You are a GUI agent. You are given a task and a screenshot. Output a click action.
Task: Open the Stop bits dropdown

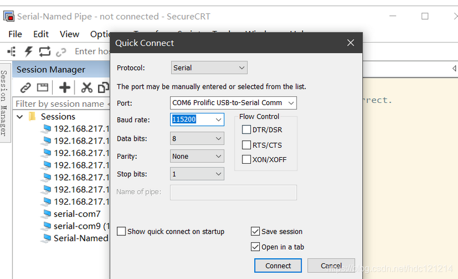[x=197, y=174]
